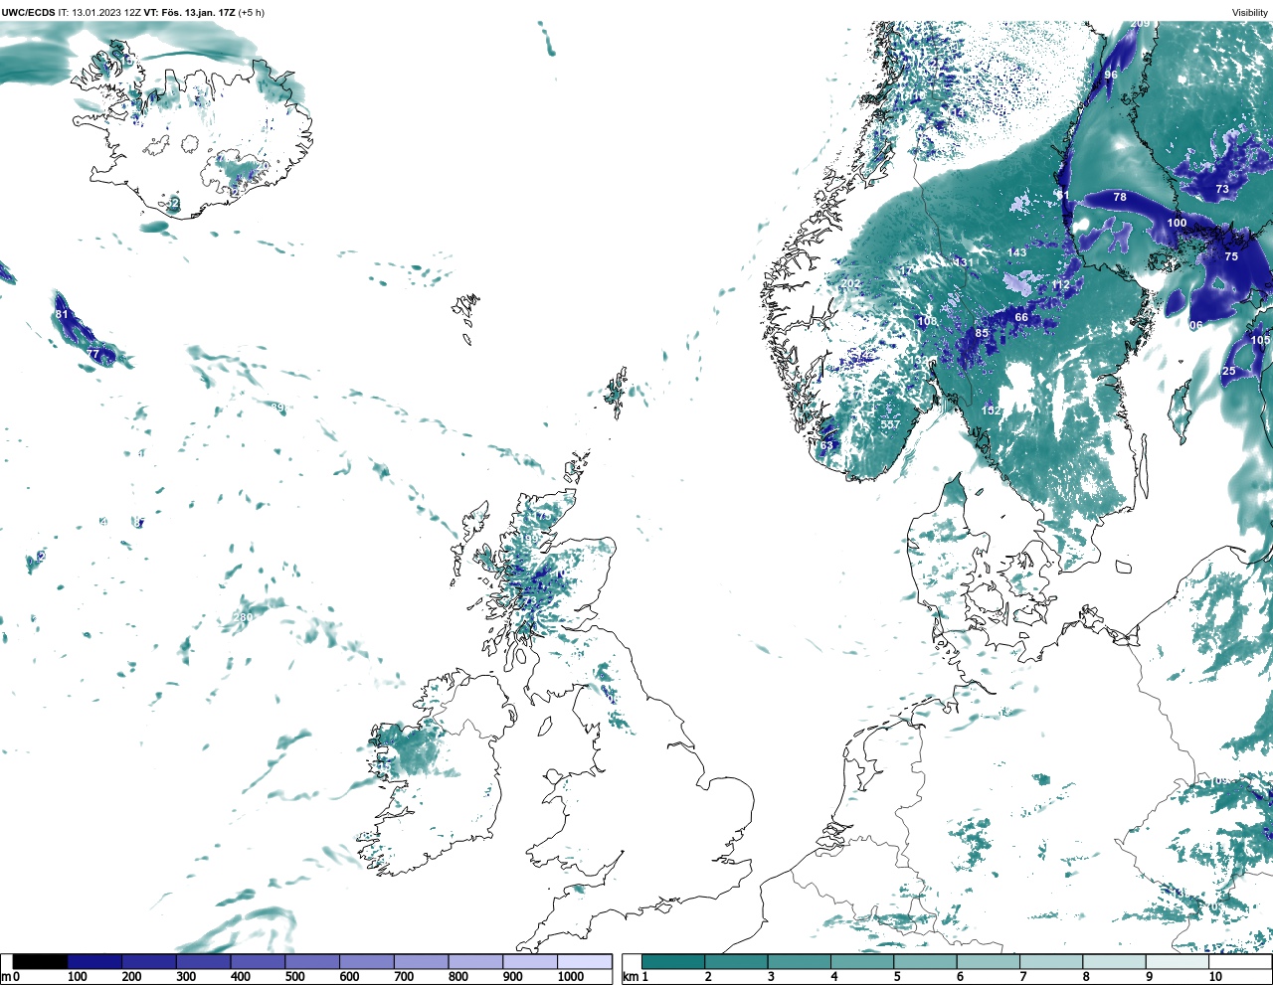Viewport: 1273px width, 985px height.
Task: Click the '557' visibility value on map
Action: pyautogui.click(x=890, y=424)
